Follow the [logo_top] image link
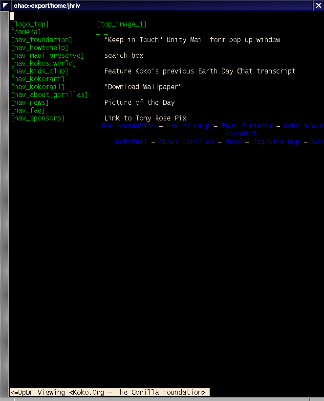Screen dimensions: 324x401 30,24
